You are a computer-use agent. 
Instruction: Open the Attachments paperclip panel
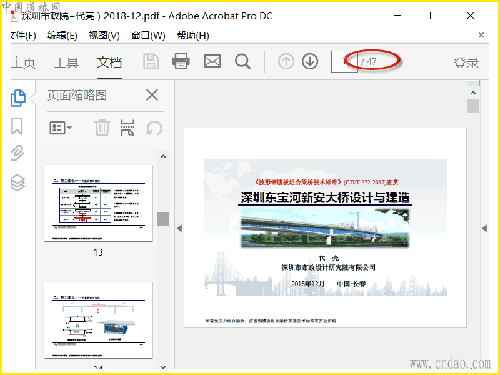click(x=17, y=153)
